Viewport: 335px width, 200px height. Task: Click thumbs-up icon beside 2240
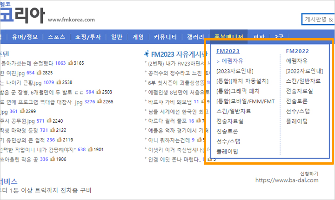click(49, 120)
